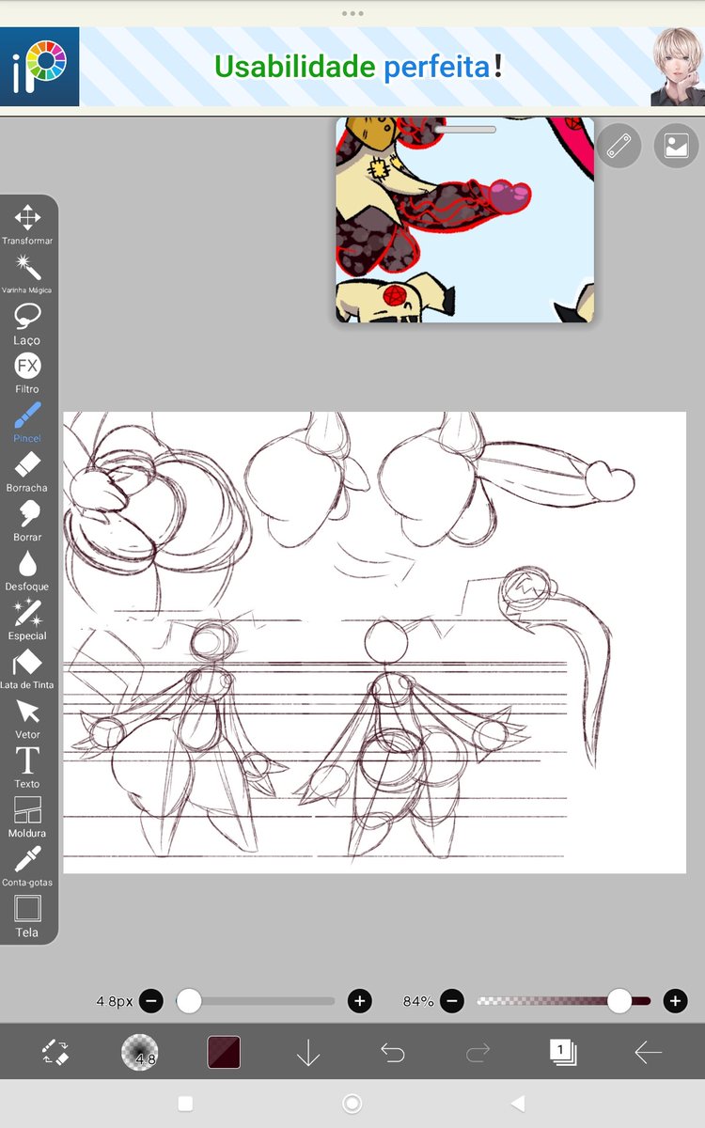This screenshot has width=705, height=1128.
Task: Tap Android home circle button
Action: [x=352, y=1104]
